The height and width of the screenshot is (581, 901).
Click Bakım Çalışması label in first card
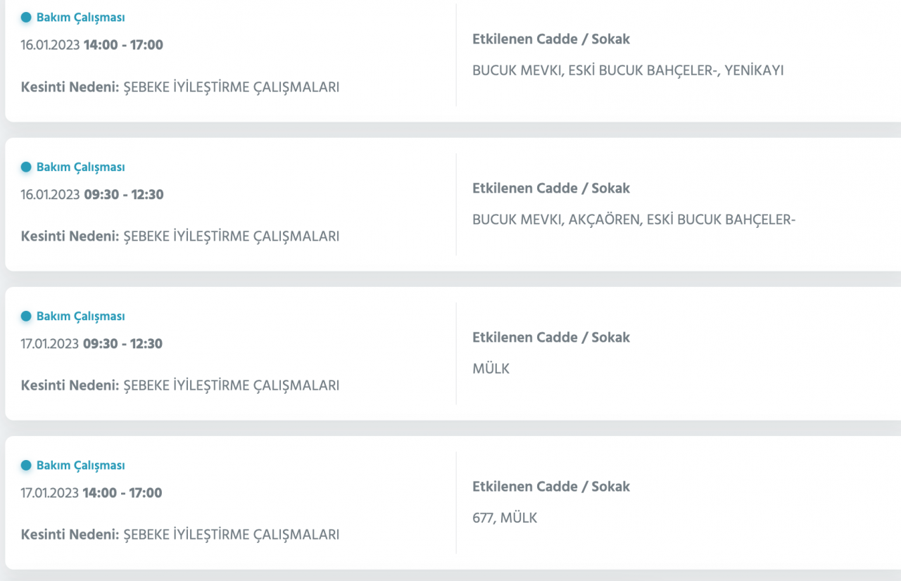point(80,18)
